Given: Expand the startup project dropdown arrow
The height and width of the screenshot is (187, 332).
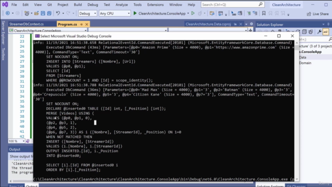Looking at the screenshot, I should 188,14.
